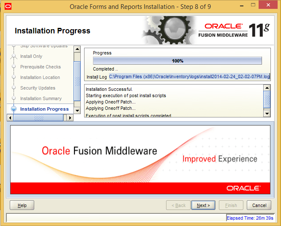This screenshot has height=226, width=281.
Task: Click the Oracle Fusion Middleware 11g logo
Action: pos(234,30)
